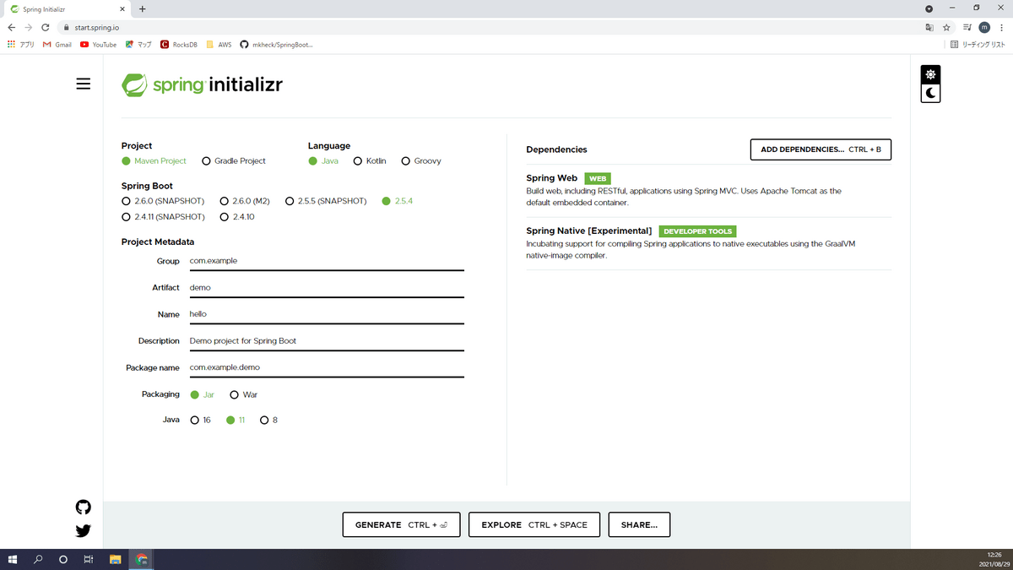
Task: Open Windows taskbar search
Action: coord(38,559)
